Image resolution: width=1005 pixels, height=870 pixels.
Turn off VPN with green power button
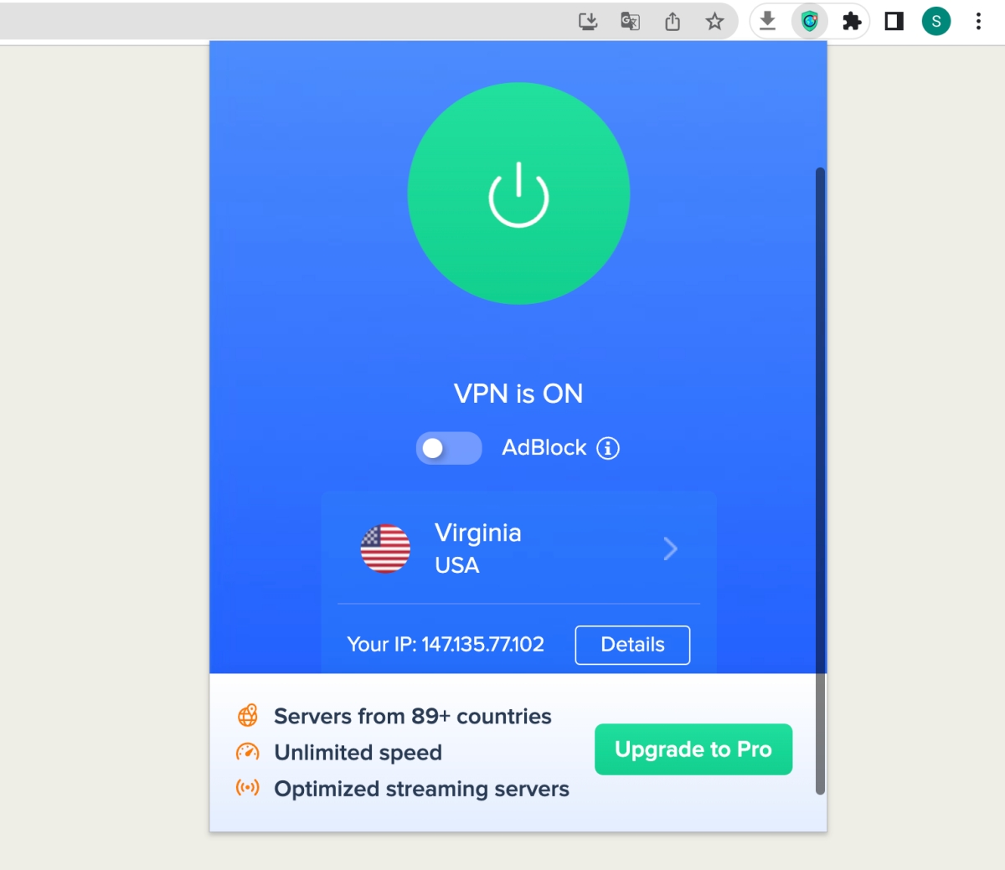pos(518,193)
